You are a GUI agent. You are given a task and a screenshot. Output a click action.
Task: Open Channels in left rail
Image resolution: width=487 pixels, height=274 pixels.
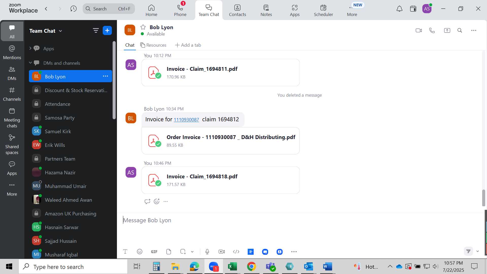[x=12, y=94]
